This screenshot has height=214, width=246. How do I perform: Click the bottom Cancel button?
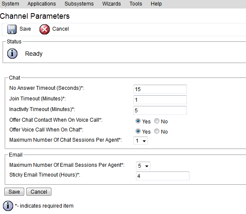pos(39,192)
